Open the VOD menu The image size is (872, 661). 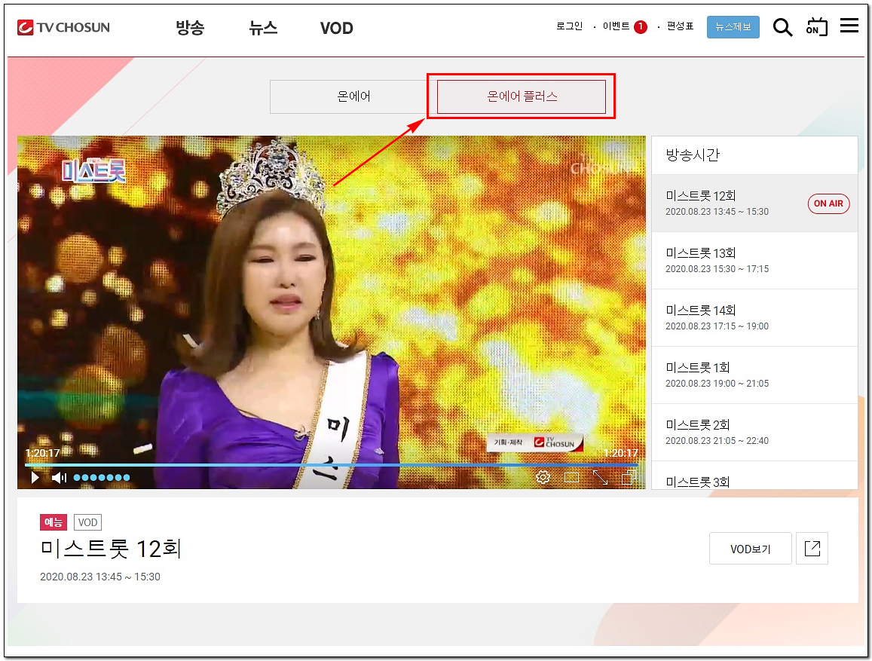coord(336,28)
